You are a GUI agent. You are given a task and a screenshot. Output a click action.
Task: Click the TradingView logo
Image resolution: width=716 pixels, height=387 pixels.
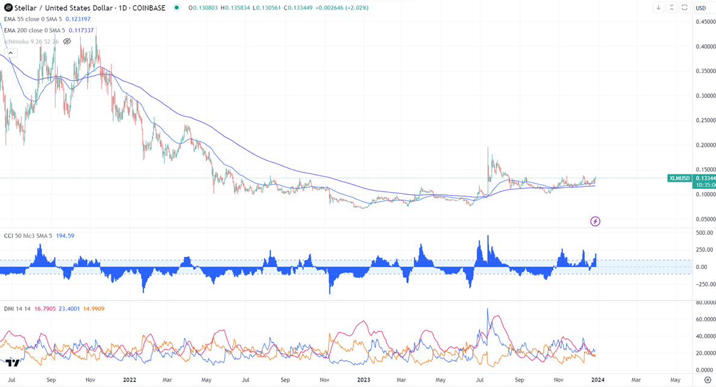(x=13, y=363)
